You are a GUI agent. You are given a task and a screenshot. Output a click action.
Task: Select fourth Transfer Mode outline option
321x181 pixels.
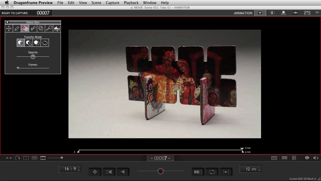[x=45, y=43]
